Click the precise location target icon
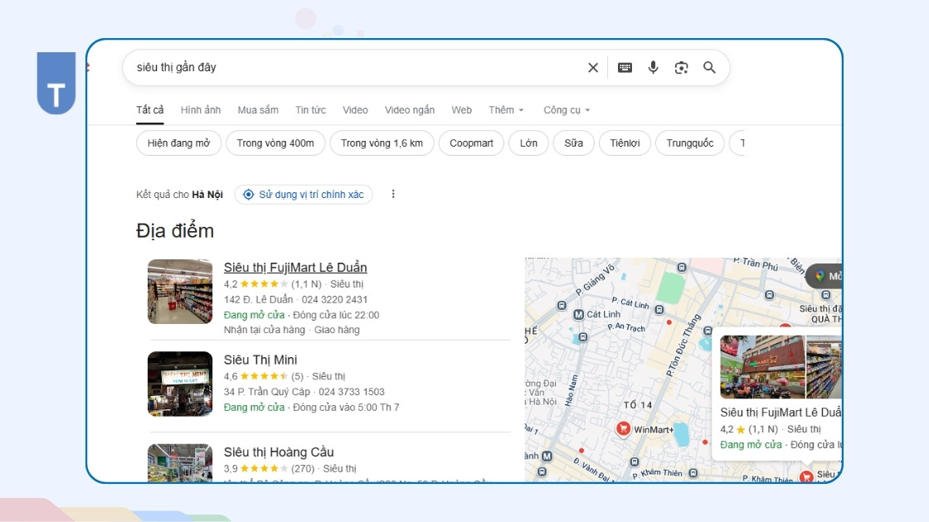The height and width of the screenshot is (522, 929). [x=248, y=194]
